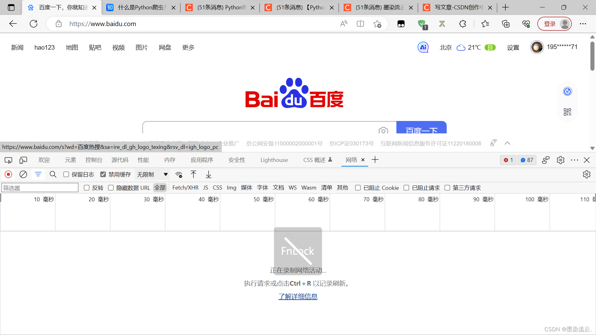This screenshot has width=596, height=335.
Task: Toggle the network filter bar icon
Action: pyautogui.click(x=38, y=174)
